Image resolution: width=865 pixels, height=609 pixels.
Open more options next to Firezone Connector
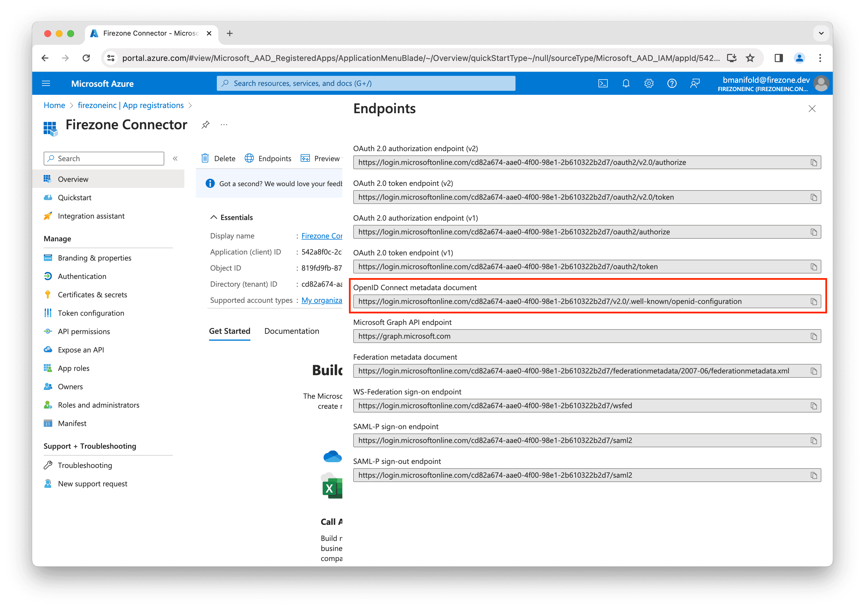point(224,125)
